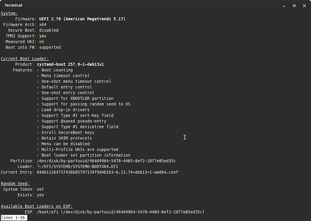Click the checkmark beside 'Boot counting'
The image size is (311, 221).
point(38,70)
